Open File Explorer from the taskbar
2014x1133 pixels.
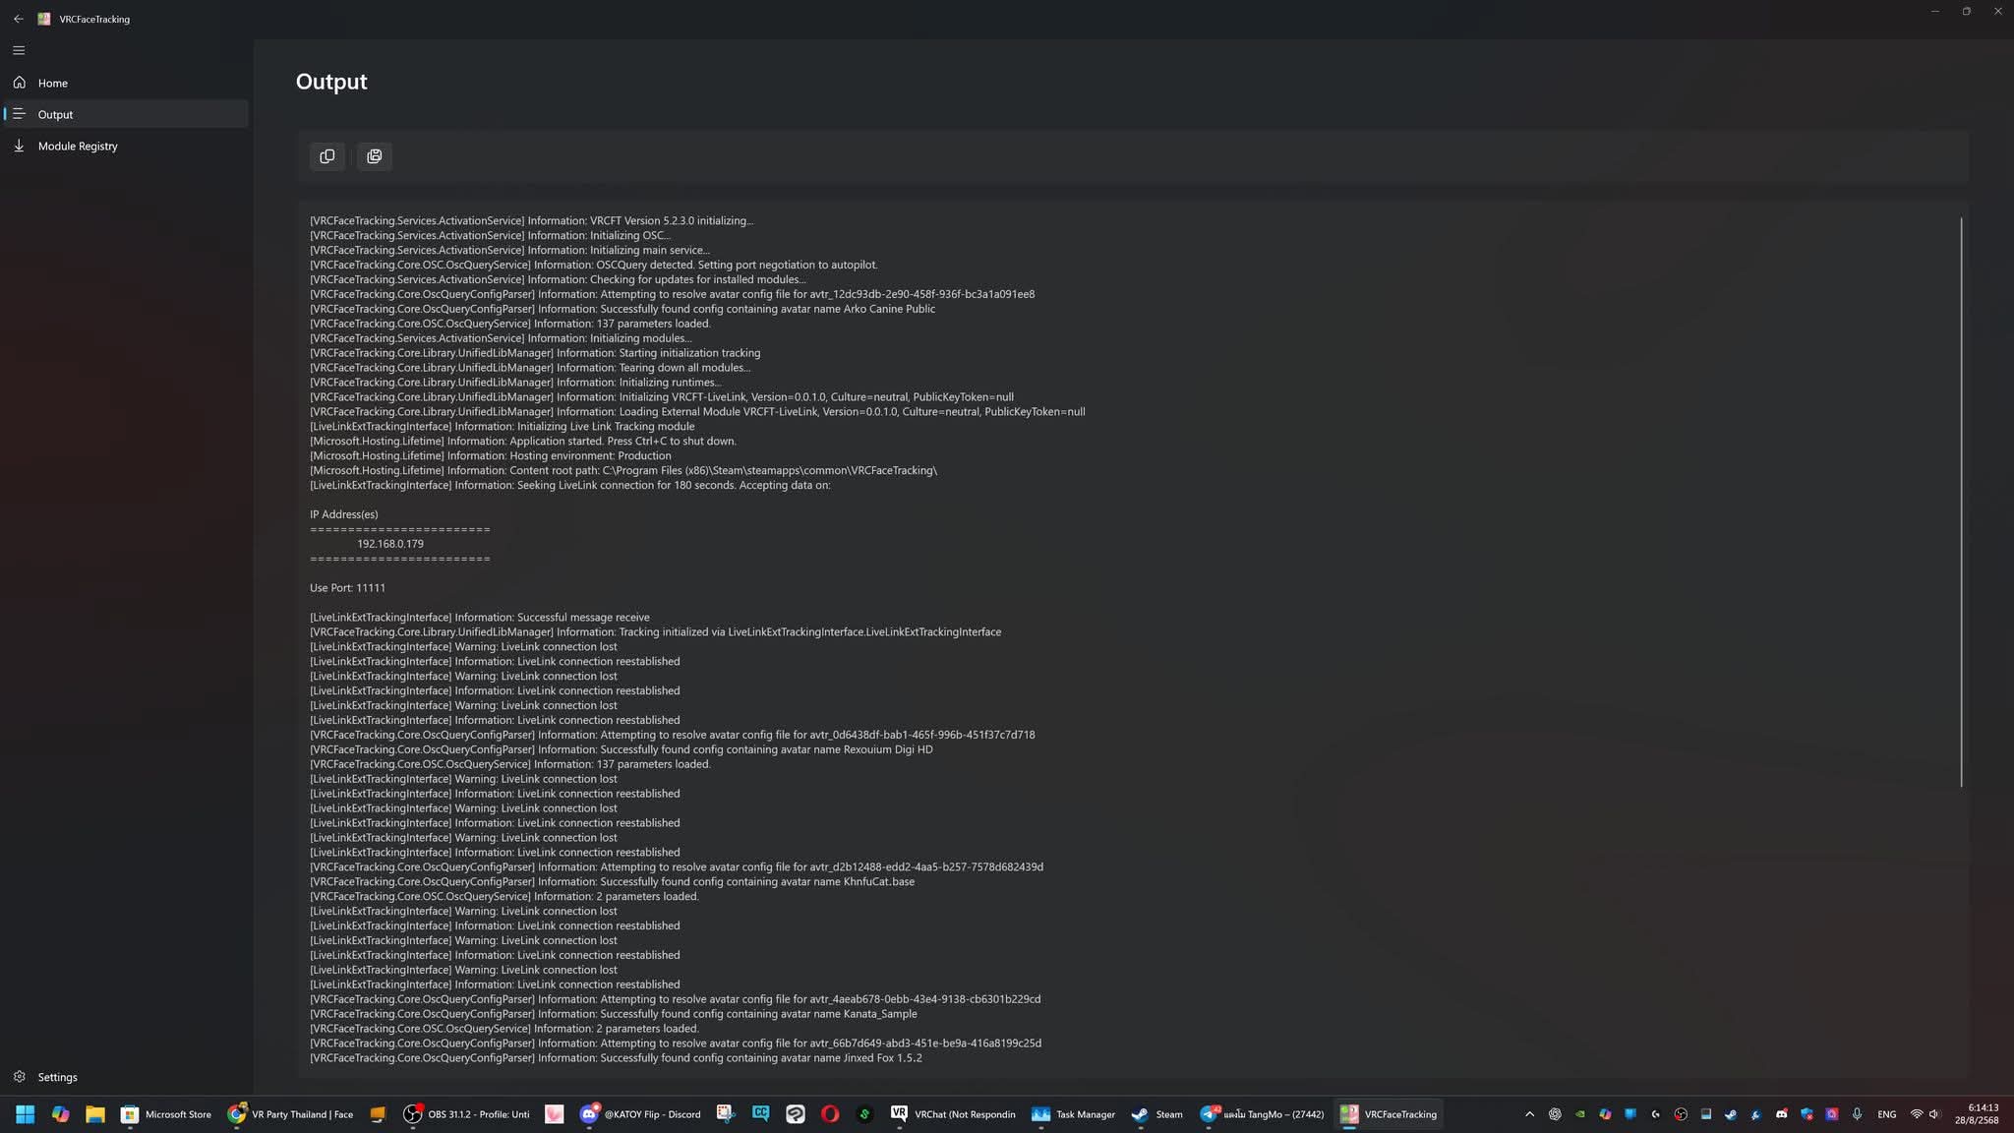point(95,1114)
